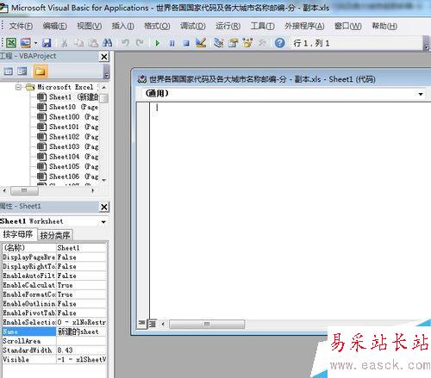This screenshot has height=378, width=431.
Task: Click the Visible property value -1 - xlSheetV
Action: click(81, 359)
